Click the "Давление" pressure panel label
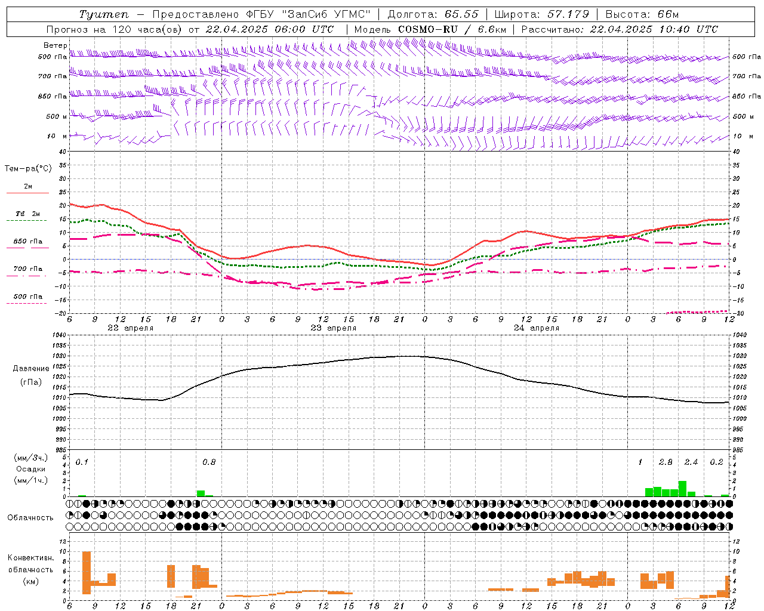 click(31, 369)
